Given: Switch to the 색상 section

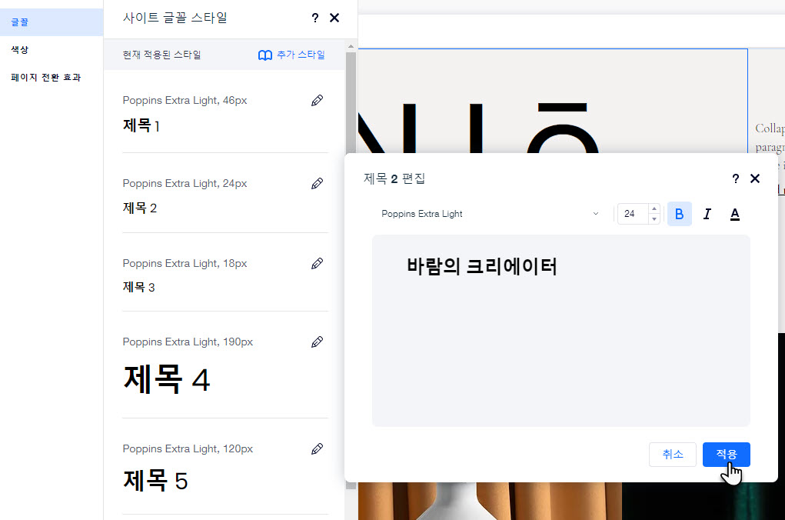Looking at the screenshot, I should tap(21, 50).
